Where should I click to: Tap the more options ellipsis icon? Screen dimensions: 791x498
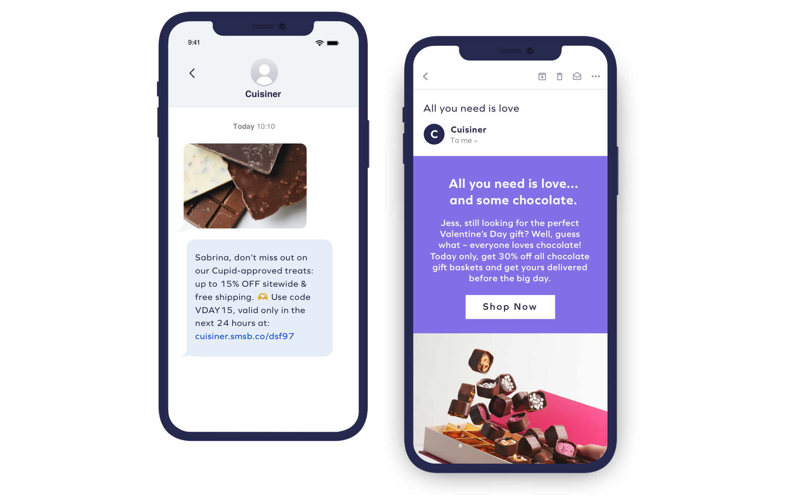(x=596, y=76)
